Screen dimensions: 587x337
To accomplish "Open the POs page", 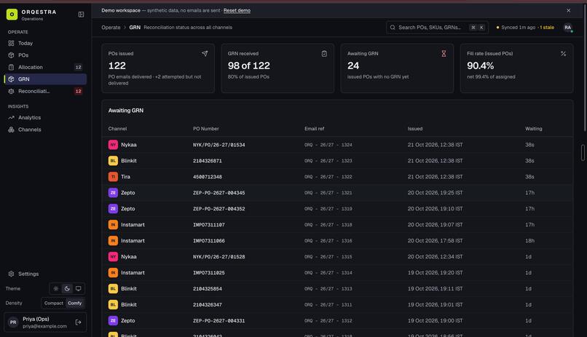I will (x=45, y=55).
